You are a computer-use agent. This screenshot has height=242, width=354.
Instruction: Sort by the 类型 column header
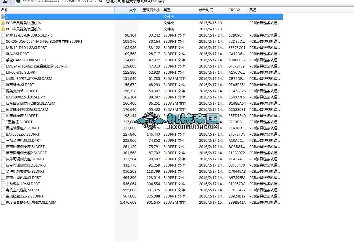179,10
